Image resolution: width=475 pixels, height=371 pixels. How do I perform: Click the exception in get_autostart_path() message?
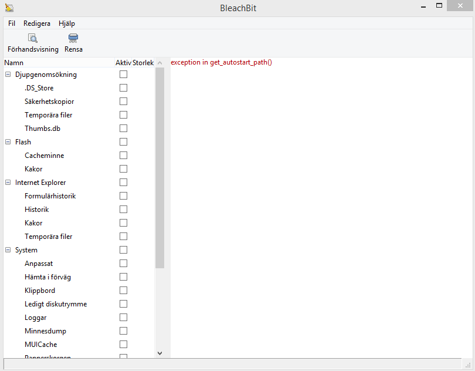click(222, 62)
